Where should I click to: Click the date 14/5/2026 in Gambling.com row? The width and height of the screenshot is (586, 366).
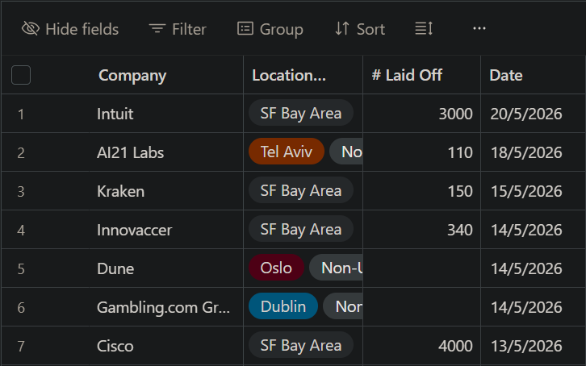[x=525, y=307]
